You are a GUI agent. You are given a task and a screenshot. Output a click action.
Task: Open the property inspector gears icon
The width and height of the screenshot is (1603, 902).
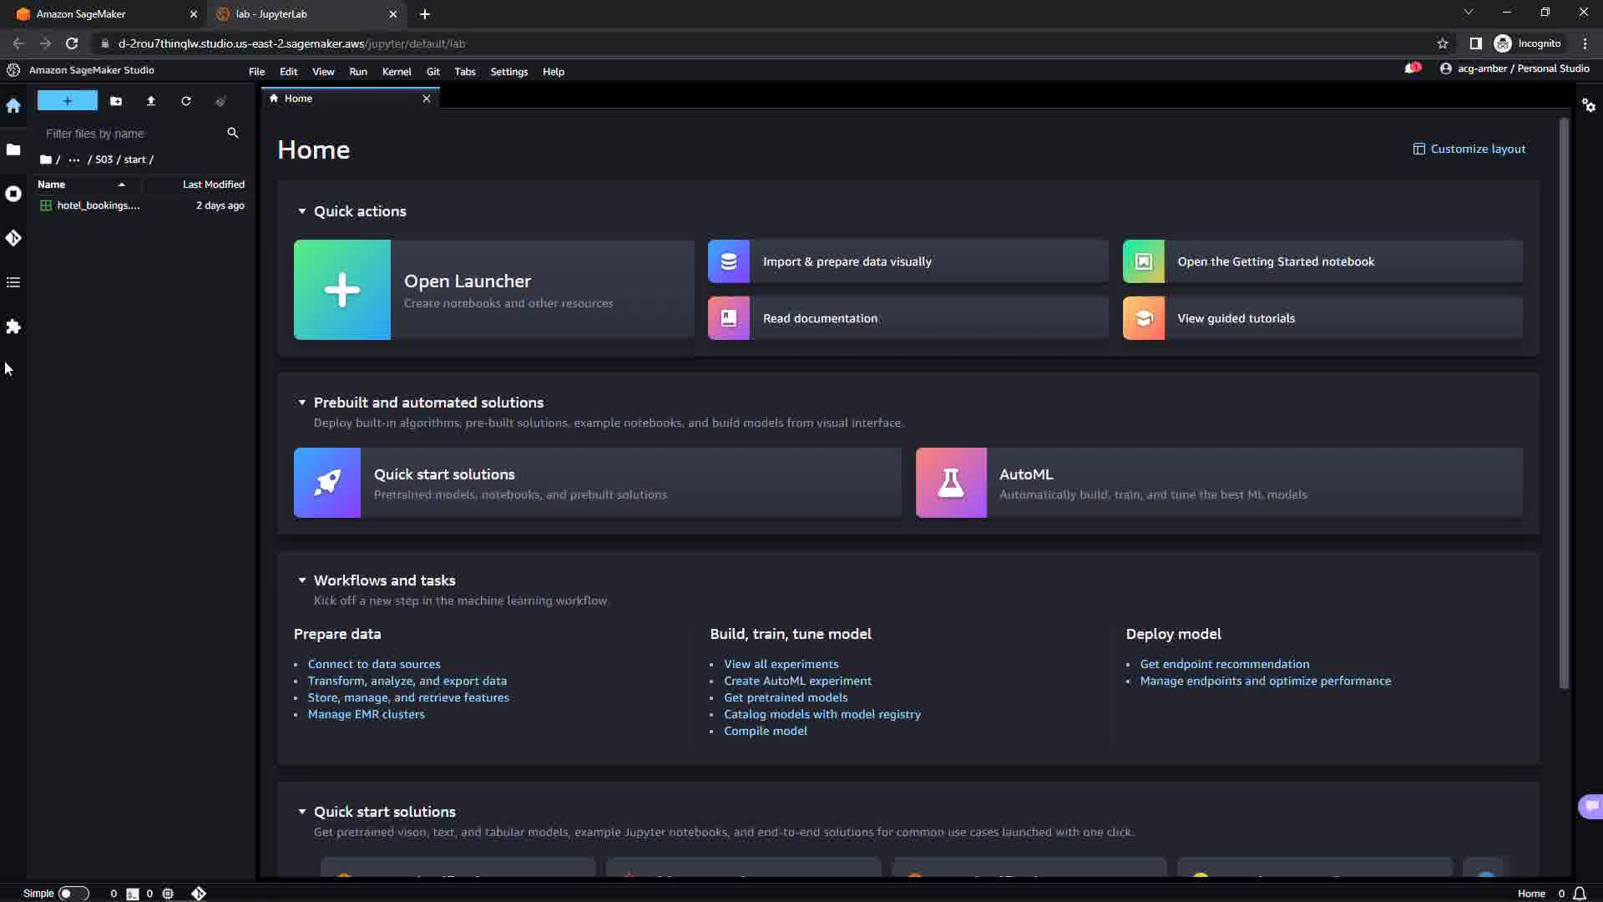(1589, 105)
